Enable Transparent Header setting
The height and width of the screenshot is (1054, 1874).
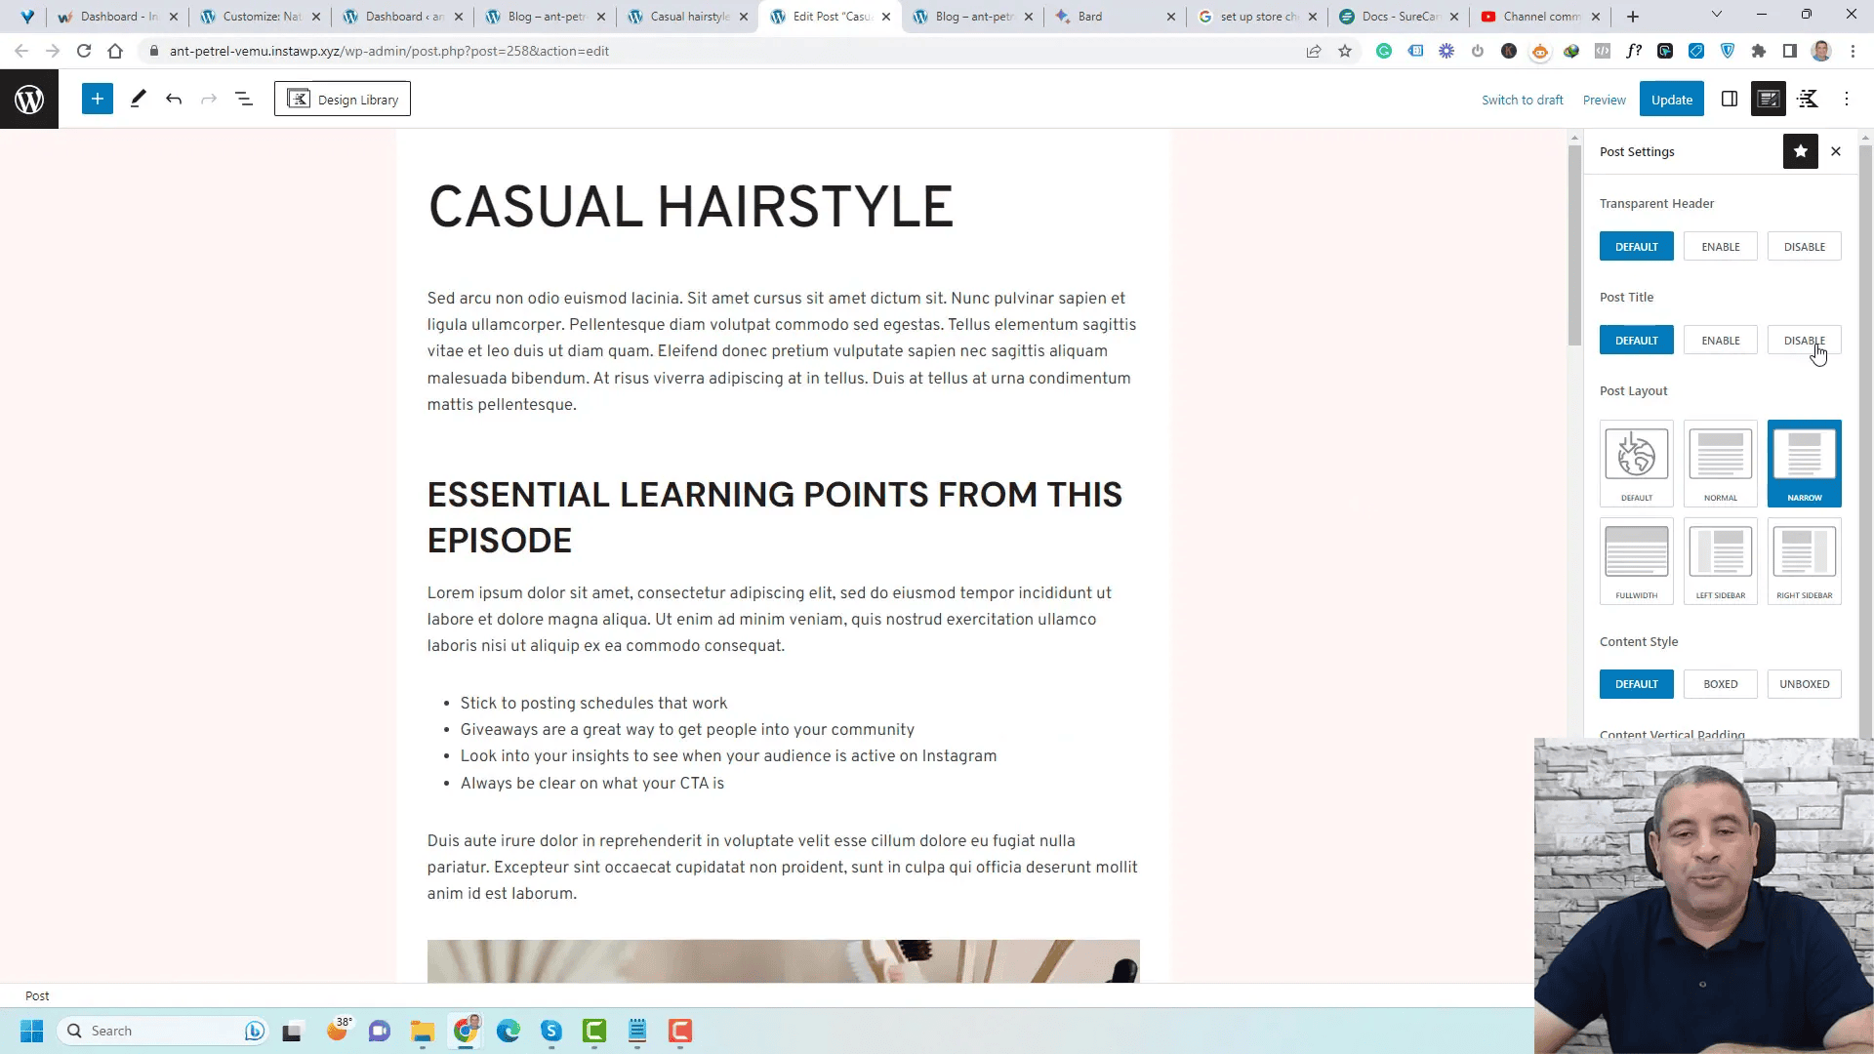point(1722,246)
